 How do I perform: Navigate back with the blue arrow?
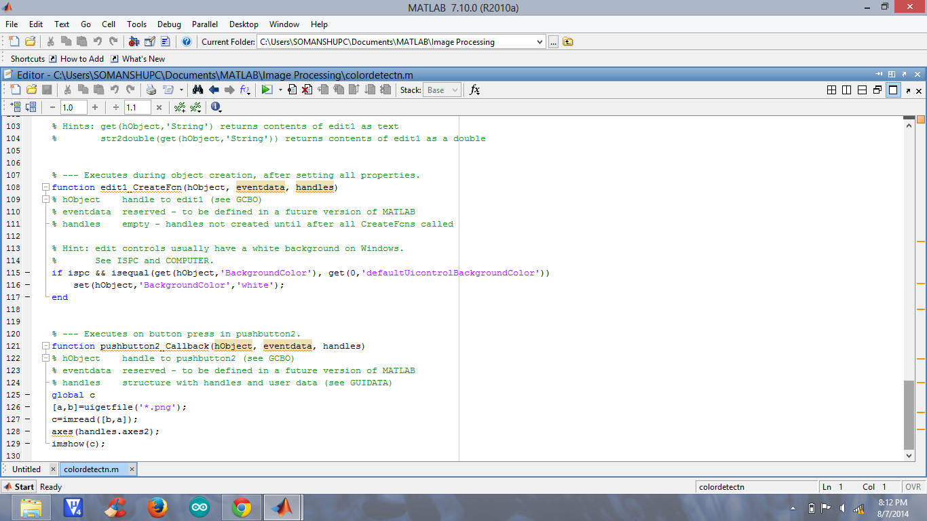pyautogui.click(x=214, y=90)
